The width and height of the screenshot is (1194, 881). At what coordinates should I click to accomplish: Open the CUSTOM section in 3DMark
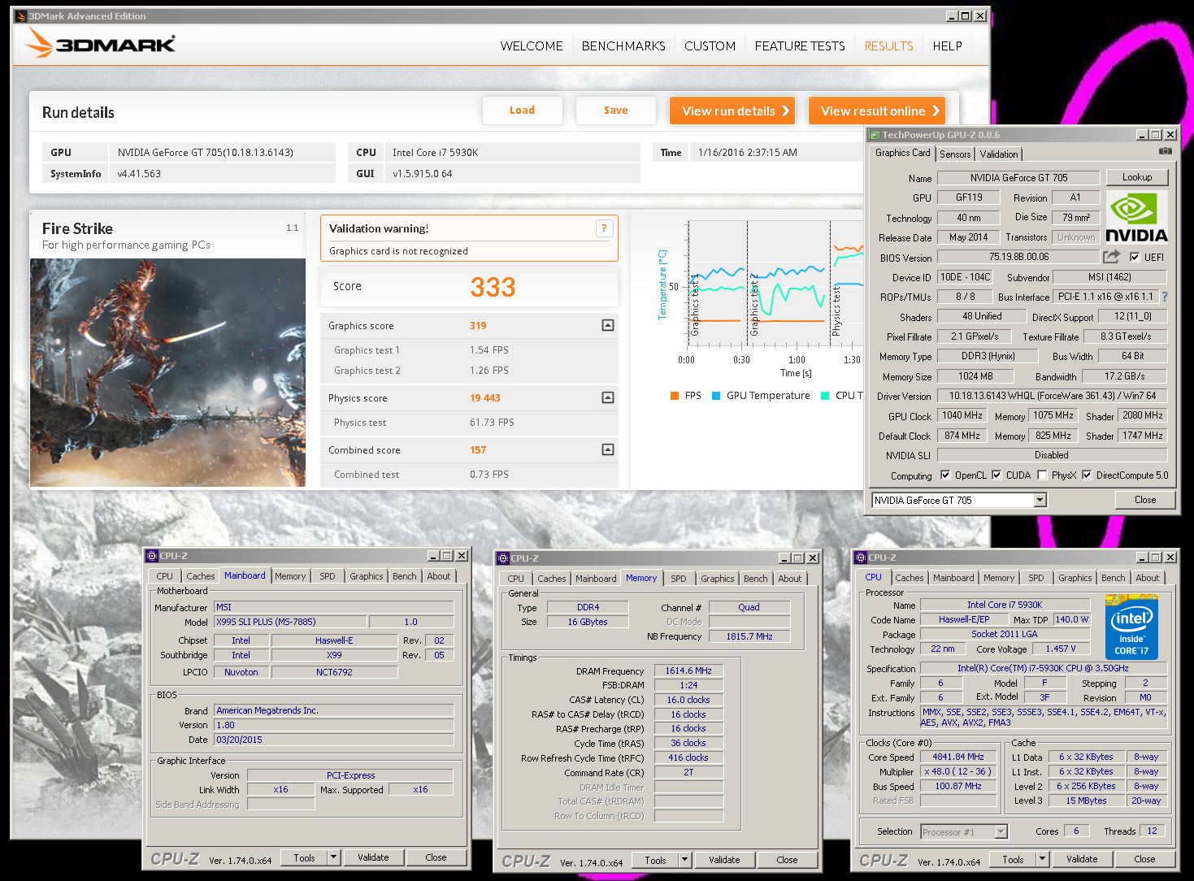710,46
